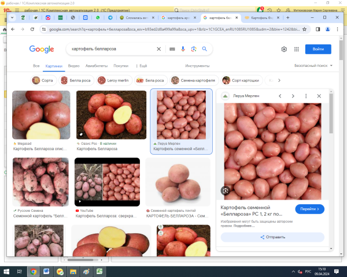Expand the Безопасный поиск dropdown
The height and width of the screenshot is (277, 347).
tap(313, 66)
